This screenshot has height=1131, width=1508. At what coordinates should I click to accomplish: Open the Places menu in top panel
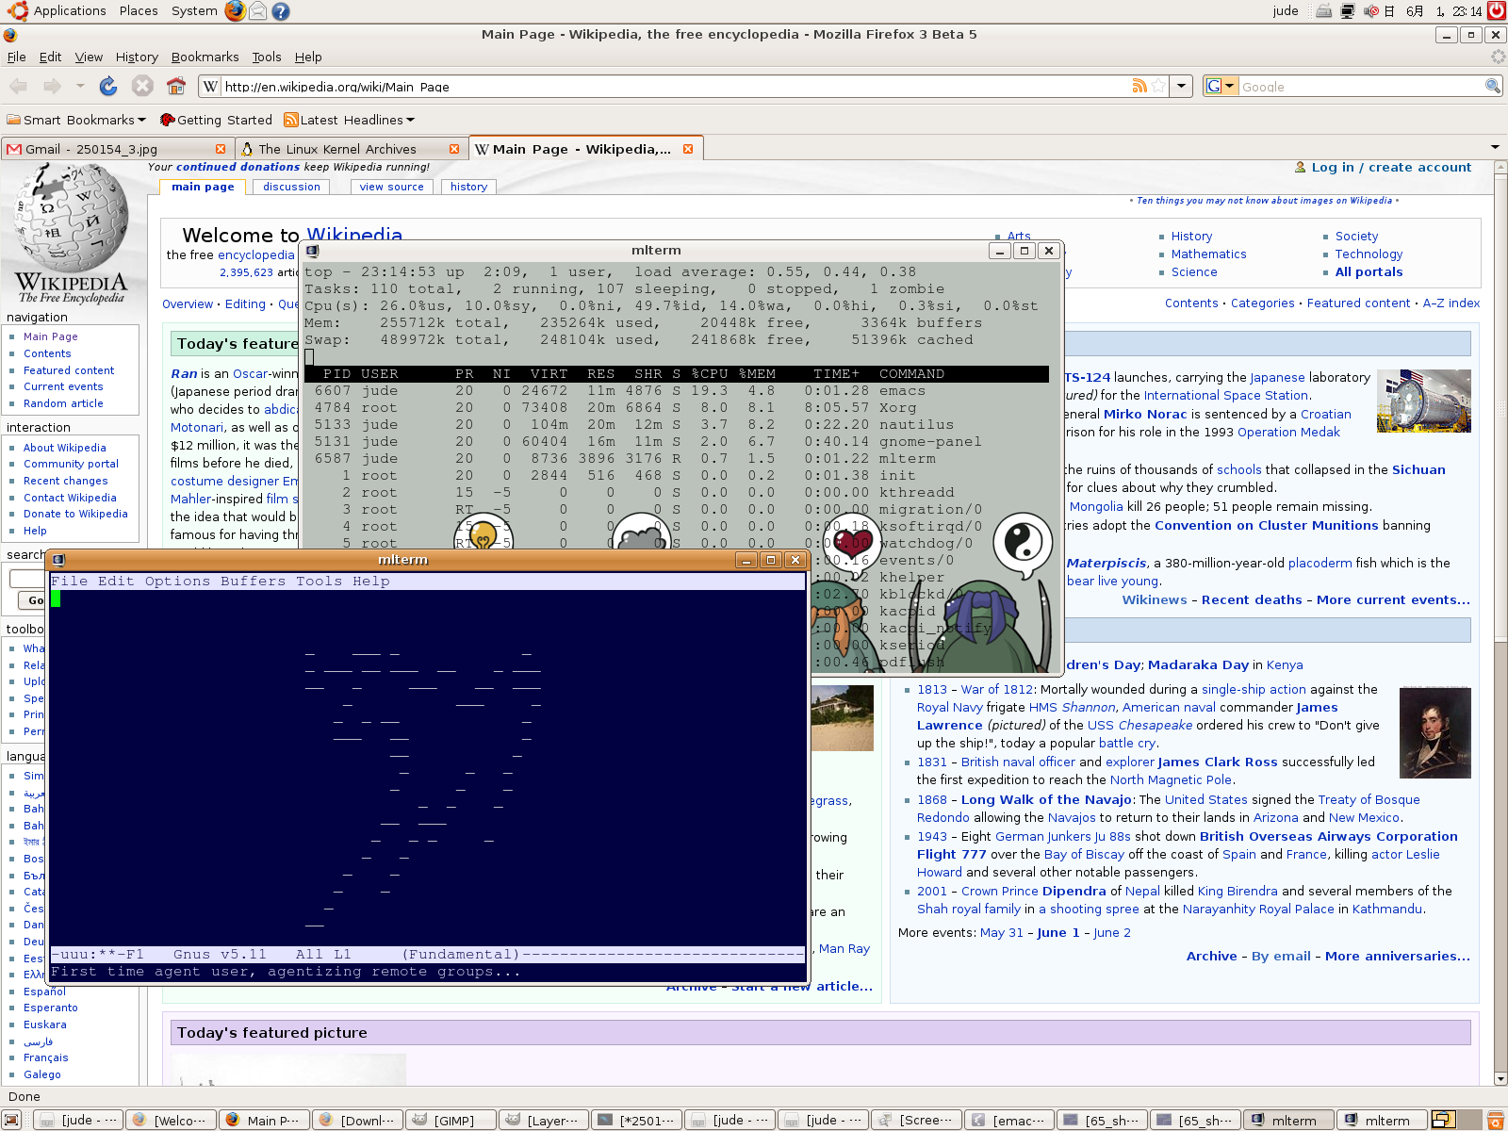(139, 10)
